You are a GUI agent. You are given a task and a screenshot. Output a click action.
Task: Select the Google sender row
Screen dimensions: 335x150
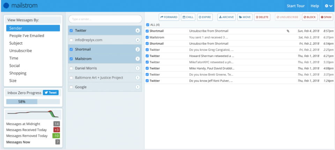coord(105,87)
